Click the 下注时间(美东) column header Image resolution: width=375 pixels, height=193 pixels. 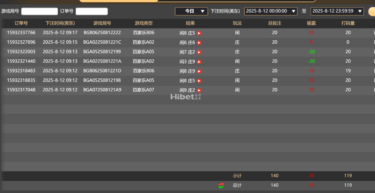(x=60, y=23)
